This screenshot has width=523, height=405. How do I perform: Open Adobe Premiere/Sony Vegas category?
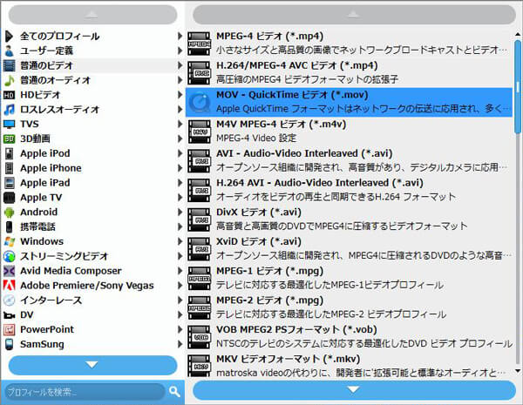[x=93, y=286]
